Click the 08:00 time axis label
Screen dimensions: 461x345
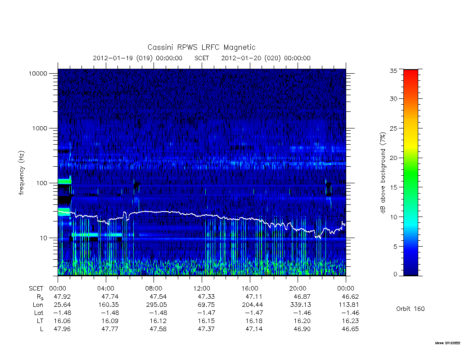coord(154,288)
